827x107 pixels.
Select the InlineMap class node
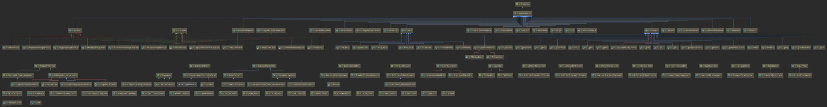391,31
